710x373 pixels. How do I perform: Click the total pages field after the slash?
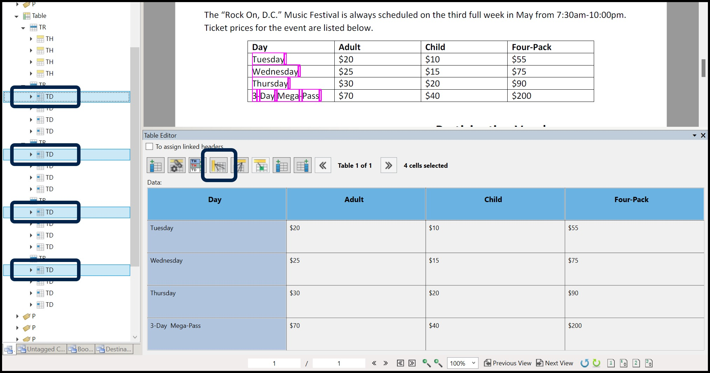pos(339,363)
